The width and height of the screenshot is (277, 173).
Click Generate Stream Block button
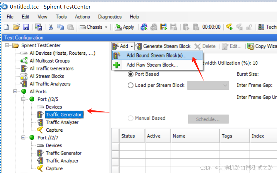tap(163, 46)
